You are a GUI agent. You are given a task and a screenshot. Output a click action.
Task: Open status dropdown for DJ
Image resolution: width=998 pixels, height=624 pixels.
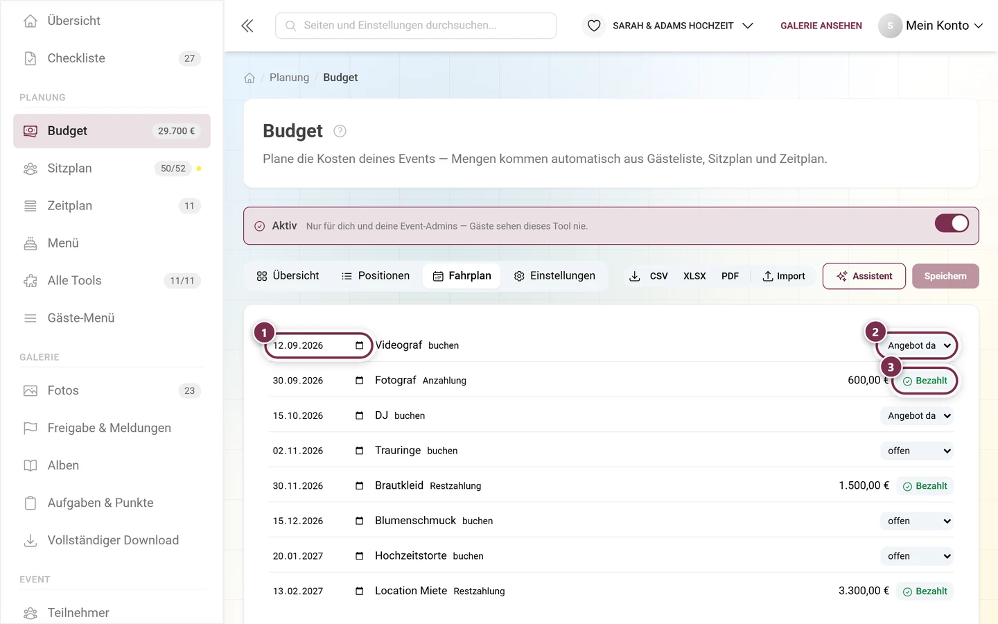tap(917, 416)
